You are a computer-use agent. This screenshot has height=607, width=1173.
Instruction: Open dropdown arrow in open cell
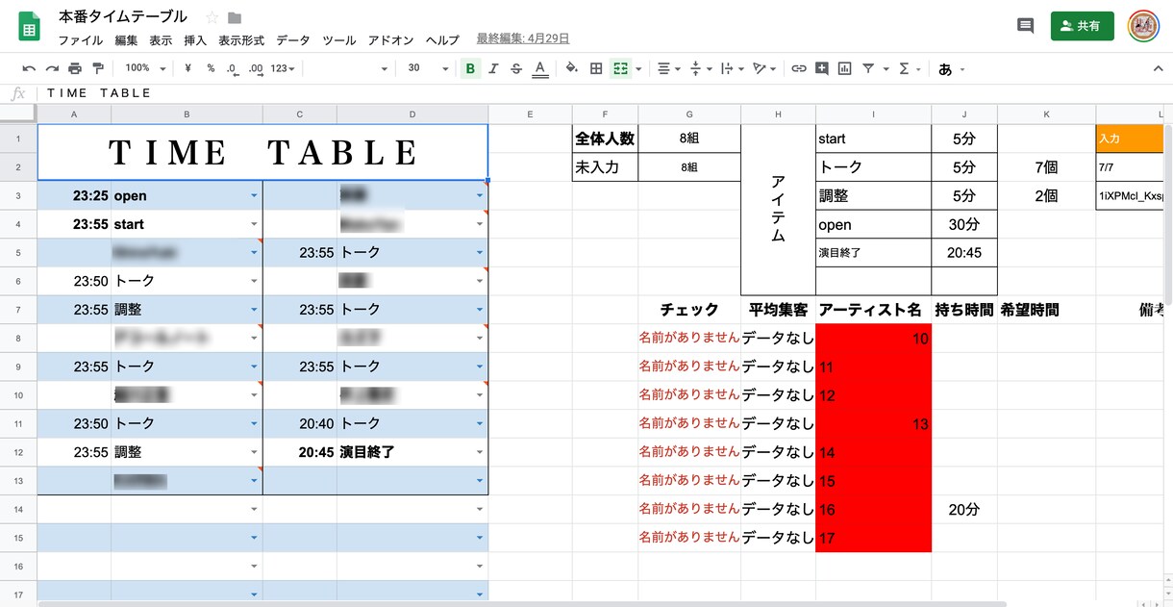[254, 195]
